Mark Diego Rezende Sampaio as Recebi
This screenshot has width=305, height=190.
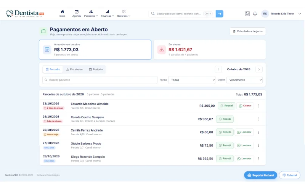(x=225, y=158)
